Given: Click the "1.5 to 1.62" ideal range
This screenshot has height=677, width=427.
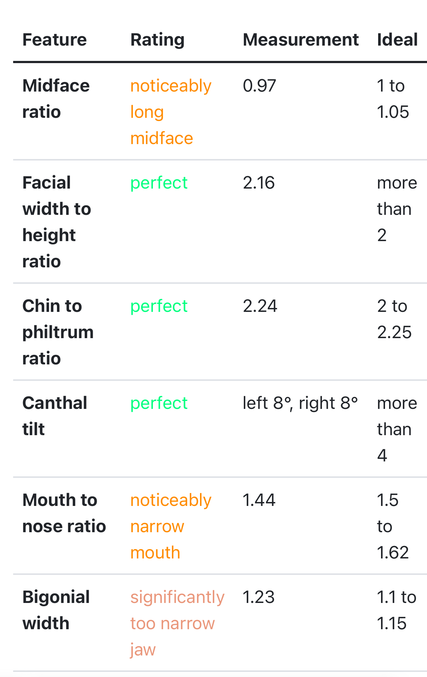Looking at the screenshot, I should pos(392,526).
